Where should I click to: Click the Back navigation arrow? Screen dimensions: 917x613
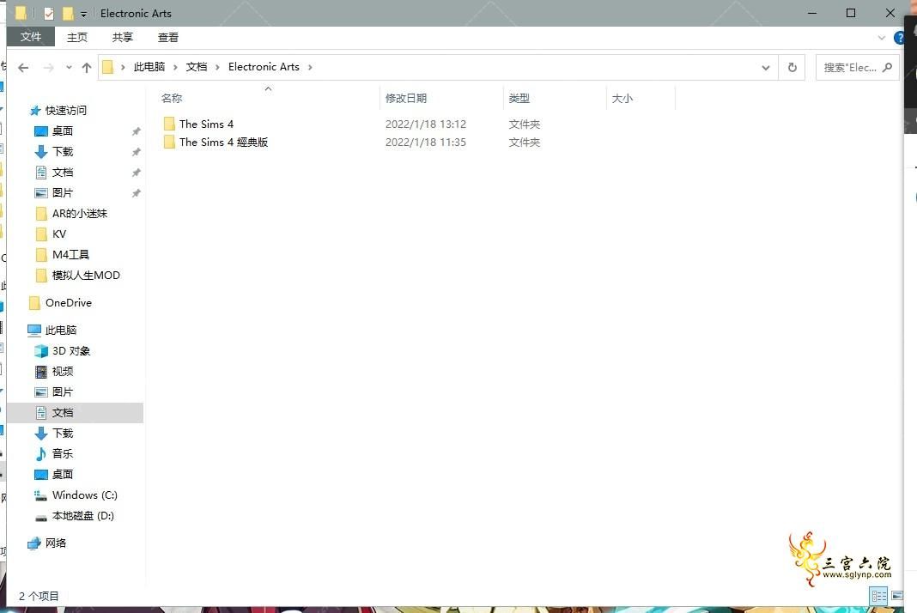point(23,68)
